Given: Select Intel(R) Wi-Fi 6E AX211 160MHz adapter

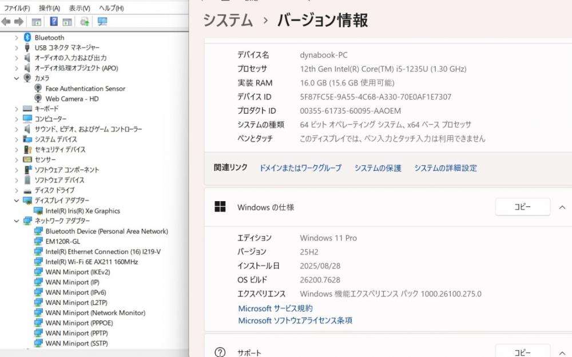Looking at the screenshot, I should click(92, 262).
